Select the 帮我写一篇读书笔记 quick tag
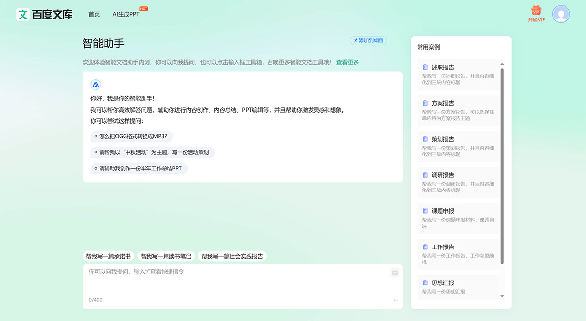The image size is (586, 321). [x=166, y=256]
